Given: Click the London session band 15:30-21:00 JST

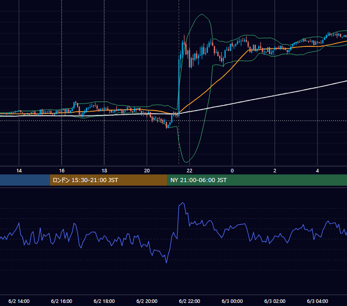Looking at the screenshot, I should point(108,180).
